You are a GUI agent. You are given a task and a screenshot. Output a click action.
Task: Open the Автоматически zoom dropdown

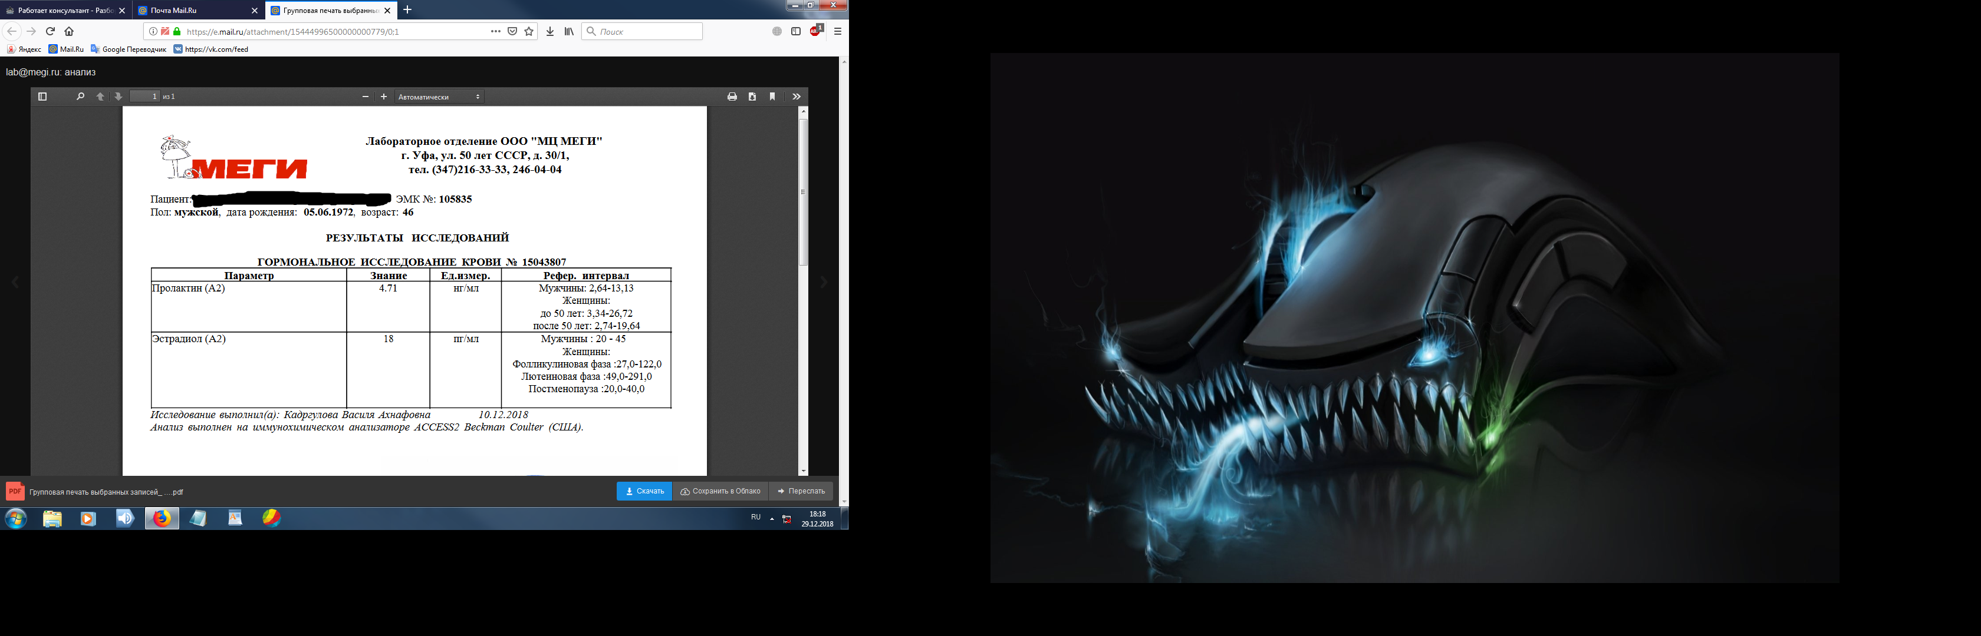439,97
